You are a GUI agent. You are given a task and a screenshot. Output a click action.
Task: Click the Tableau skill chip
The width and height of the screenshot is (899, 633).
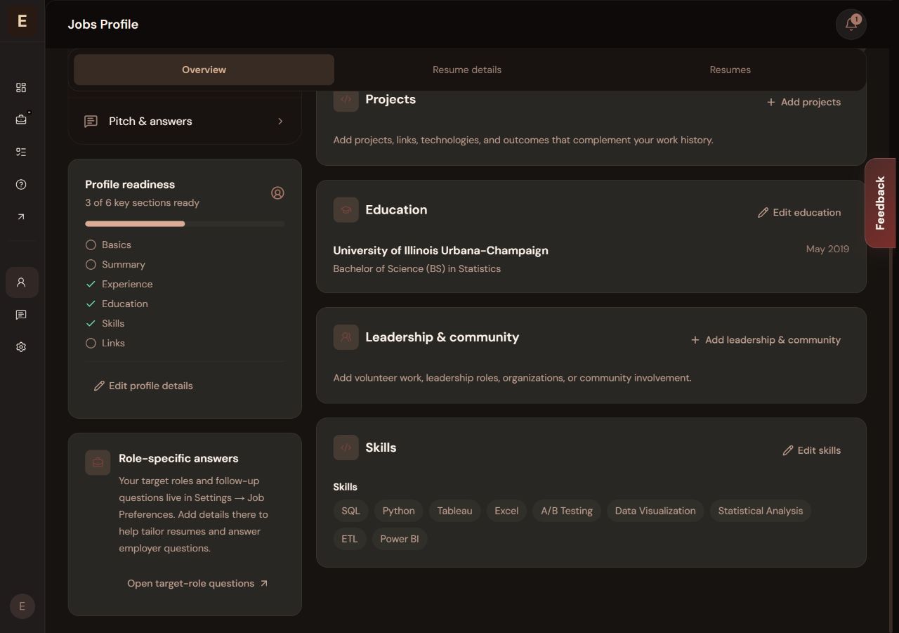454,511
